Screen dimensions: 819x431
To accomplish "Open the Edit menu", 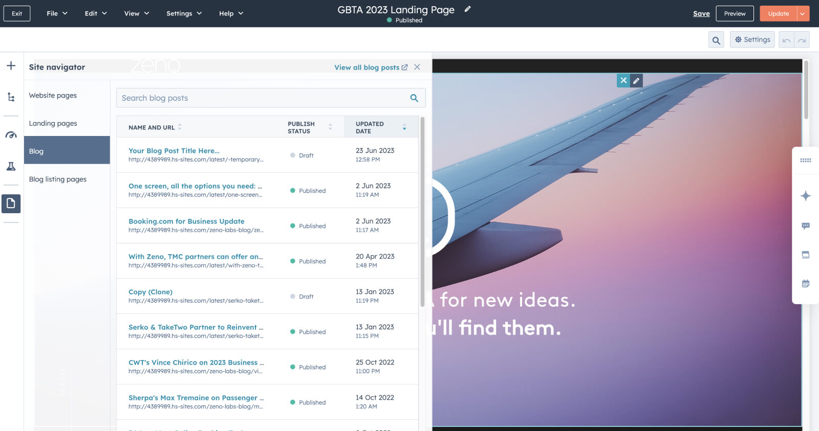I will (x=96, y=13).
